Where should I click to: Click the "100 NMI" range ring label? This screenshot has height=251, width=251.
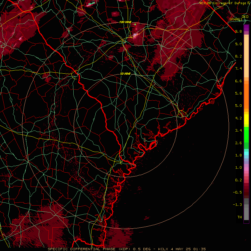point(125,22)
